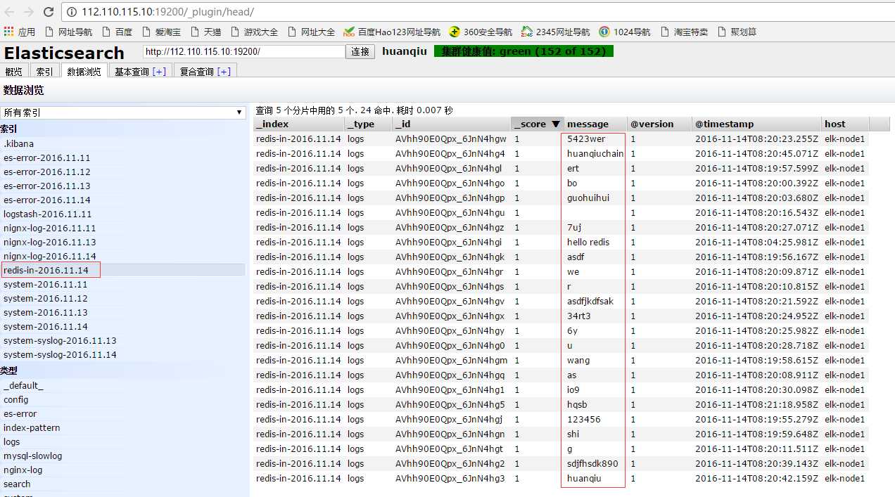Switch to the 基本查询 tab
Image resolution: width=895 pixels, height=497 pixels.
[x=132, y=72]
